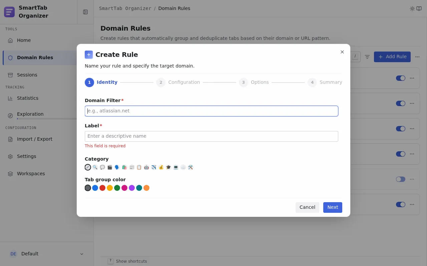
Task: Select the money bag finance category
Action: click(161, 167)
